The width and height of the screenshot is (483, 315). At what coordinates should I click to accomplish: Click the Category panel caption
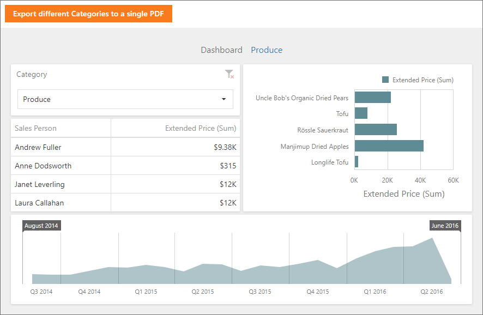point(32,74)
